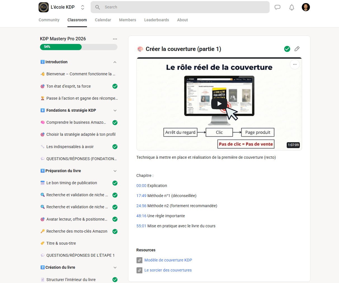Image resolution: width=339 pixels, height=283 pixels.
Task: Toggle completion for Le bon timing de publication
Action: pos(115,183)
